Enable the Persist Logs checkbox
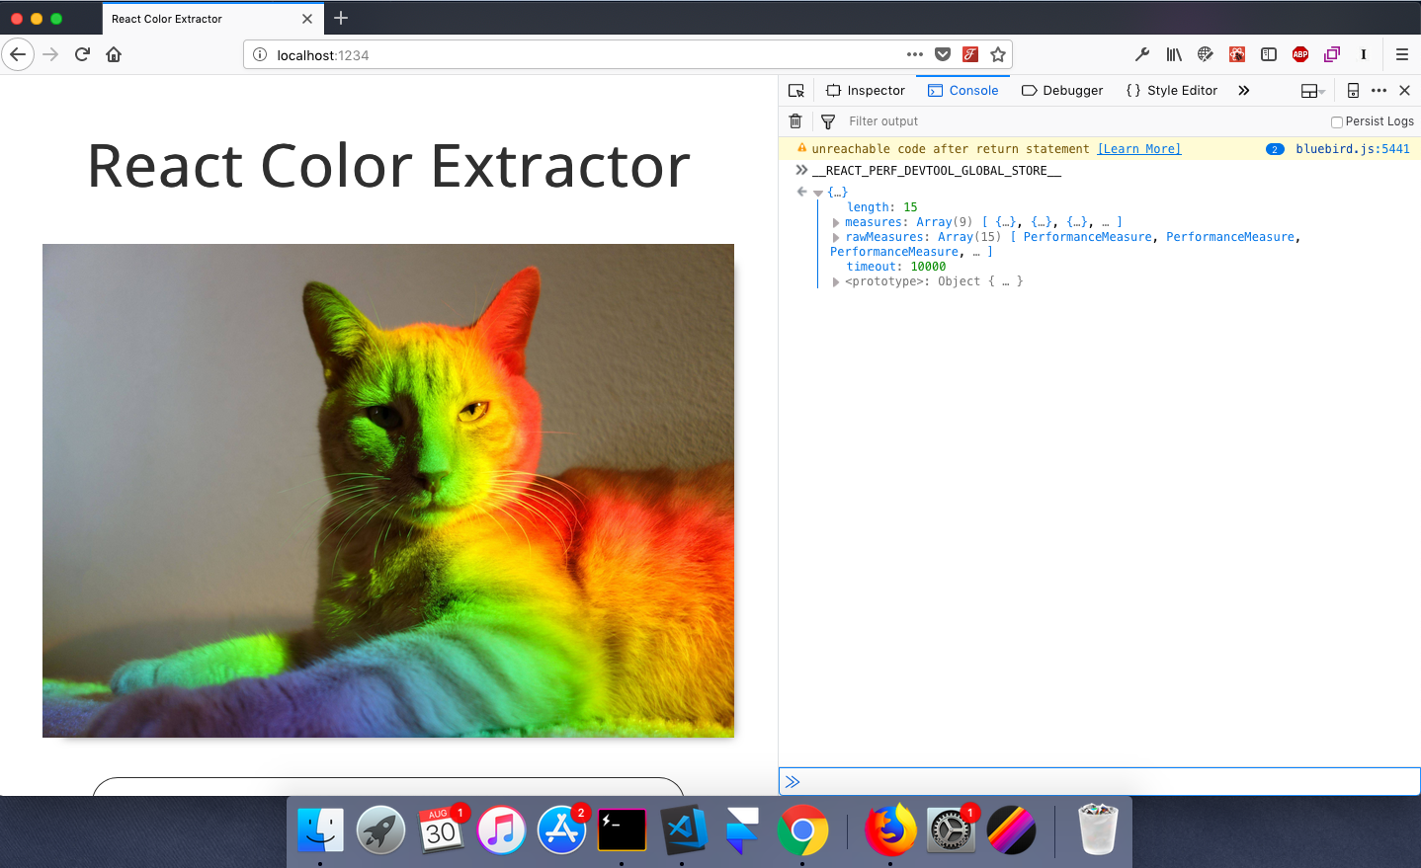The width and height of the screenshot is (1421, 868). [x=1337, y=121]
